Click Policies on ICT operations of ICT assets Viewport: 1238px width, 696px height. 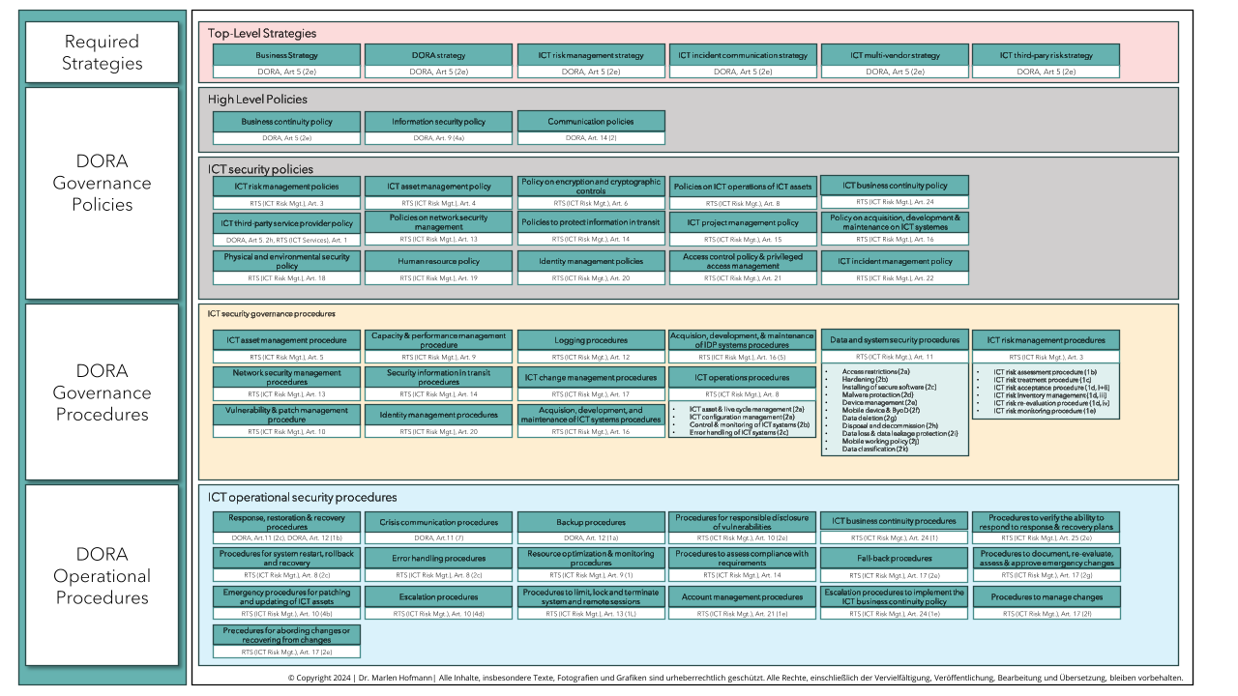(x=743, y=186)
